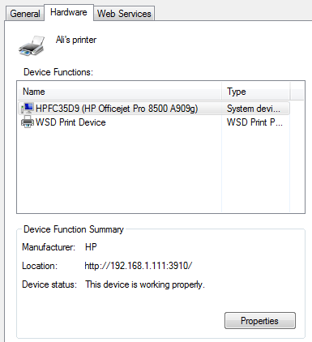This screenshot has height=342, width=312.
Task: Switch to the General tab
Action: [25, 14]
